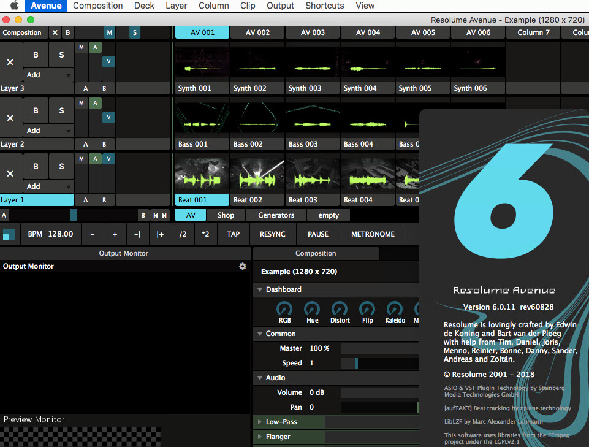Click the BPM double *2 button
Image resolution: width=589 pixels, height=447 pixels.
[x=205, y=234]
